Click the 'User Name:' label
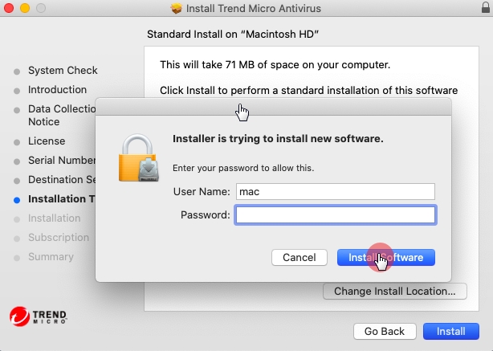 tap(202, 191)
